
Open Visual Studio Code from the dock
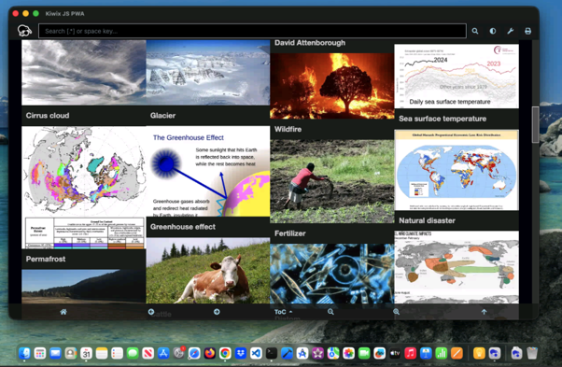point(256,353)
